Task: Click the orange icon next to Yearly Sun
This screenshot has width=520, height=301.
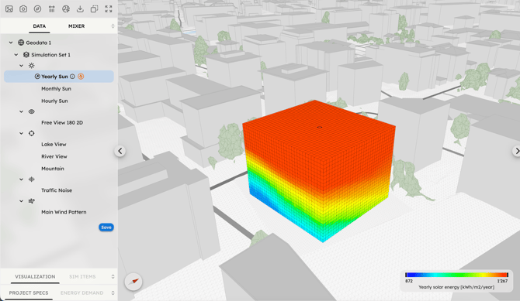Action: point(81,77)
